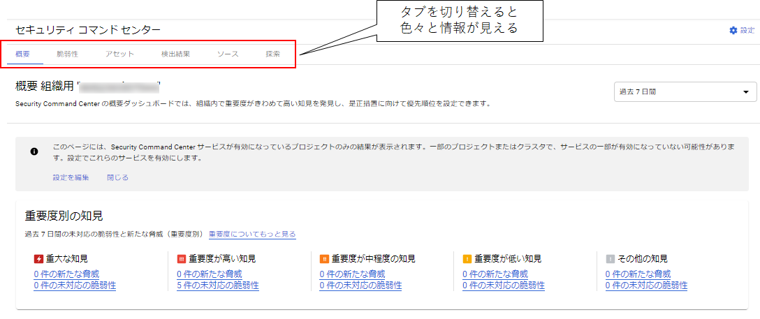
Task: Click the orange 重要度が中程度の知見 icon
Action: click(324, 259)
